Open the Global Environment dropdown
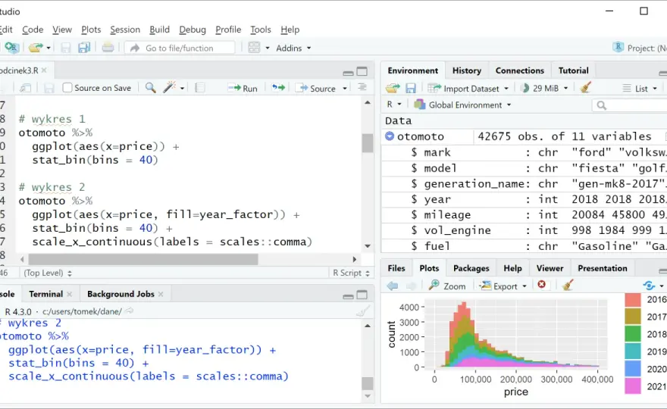The width and height of the screenshot is (667, 409). (462, 105)
